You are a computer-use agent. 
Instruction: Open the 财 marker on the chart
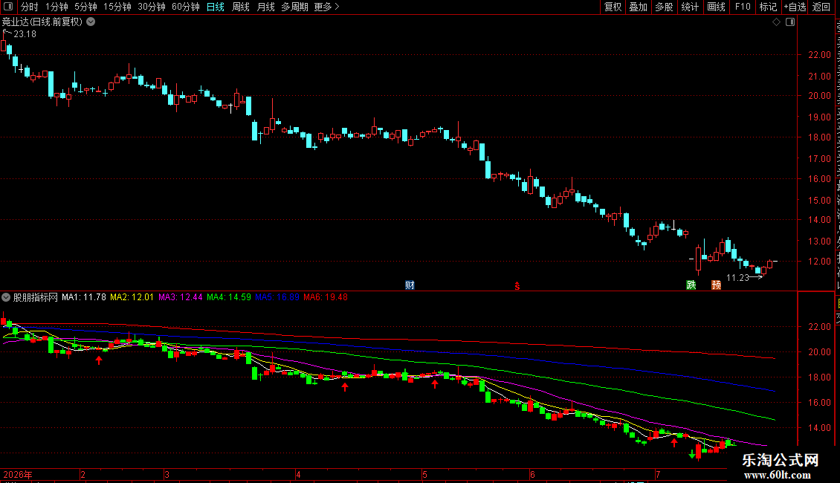pos(410,285)
